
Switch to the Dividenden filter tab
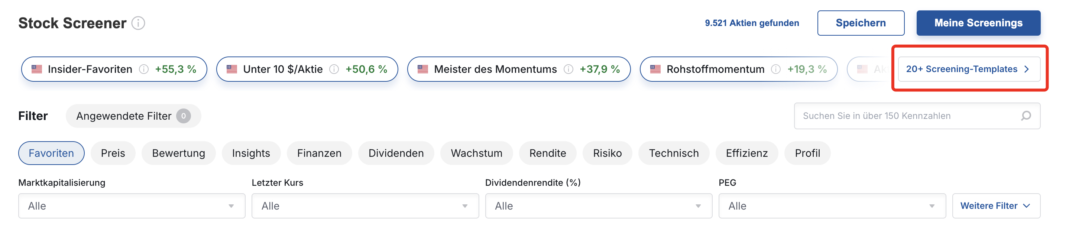pyautogui.click(x=396, y=153)
